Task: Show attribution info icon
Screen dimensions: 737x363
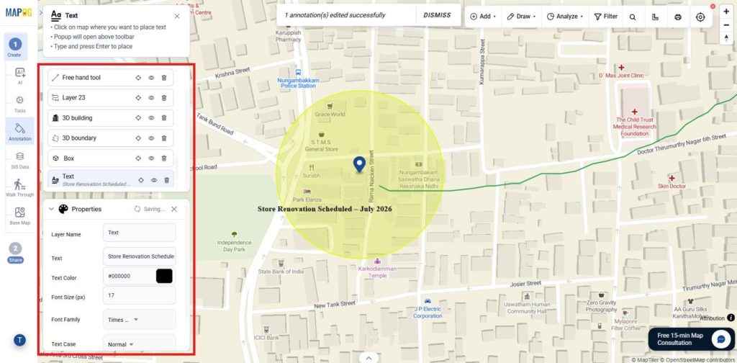Action: [x=731, y=318]
